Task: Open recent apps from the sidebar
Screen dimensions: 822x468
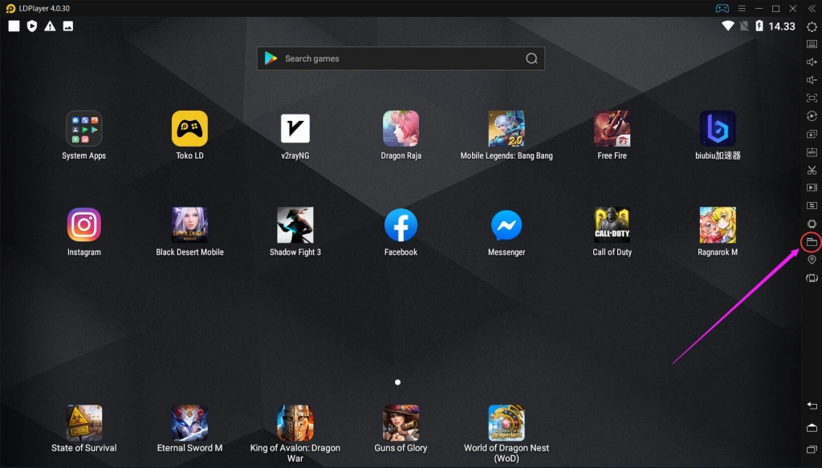Action: (x=812, y=449)
